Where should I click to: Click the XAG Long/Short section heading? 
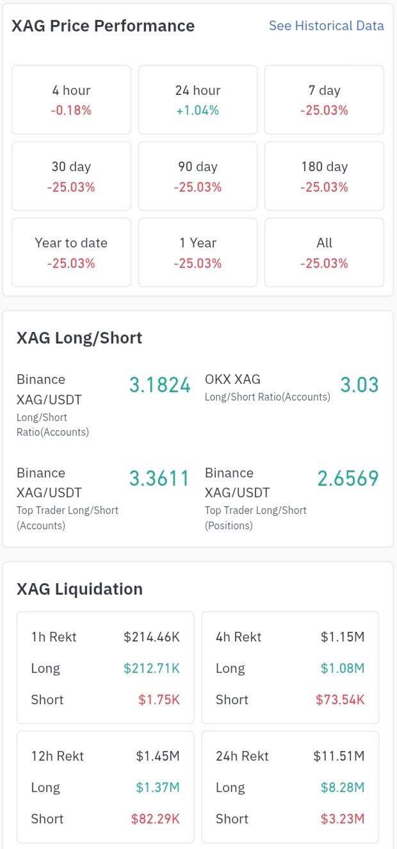coord(79,338)
